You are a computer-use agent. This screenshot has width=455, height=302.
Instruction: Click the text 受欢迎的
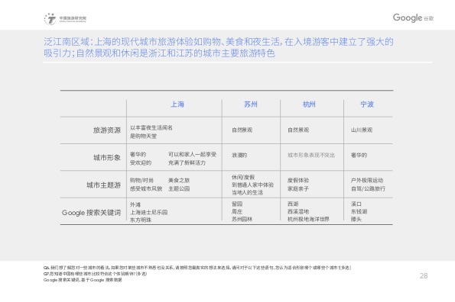point(141,163)
